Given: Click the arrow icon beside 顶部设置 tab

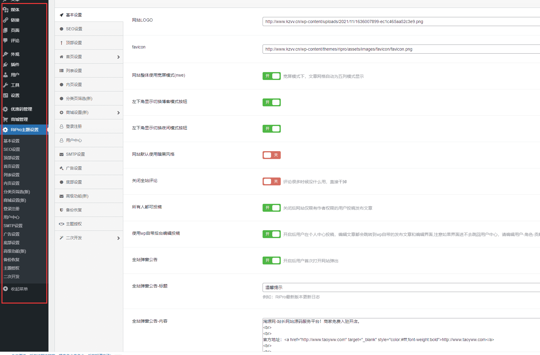Looking at the screenshot, I should (x=61, y=43).
